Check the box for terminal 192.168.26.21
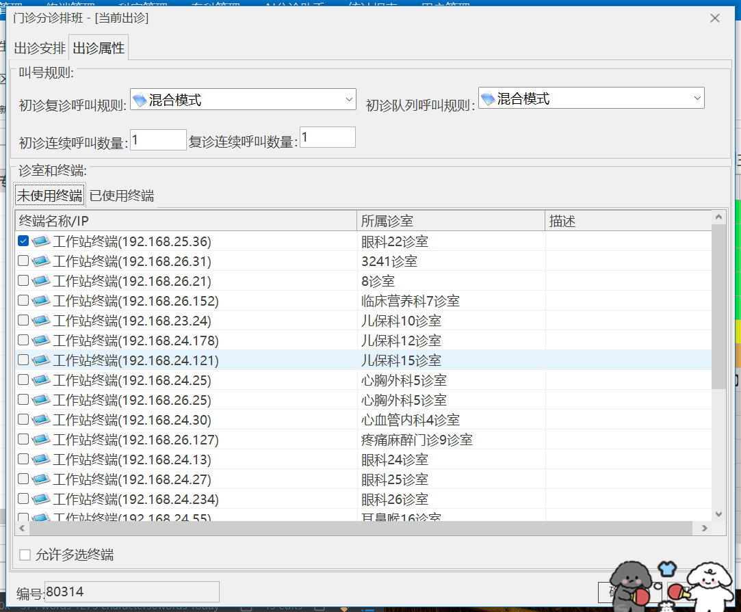The width and height of the screenshot is (741, 612). click(x=23, y=281)
